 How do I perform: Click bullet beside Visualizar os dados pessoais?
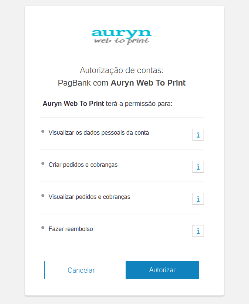coord(43,131)
